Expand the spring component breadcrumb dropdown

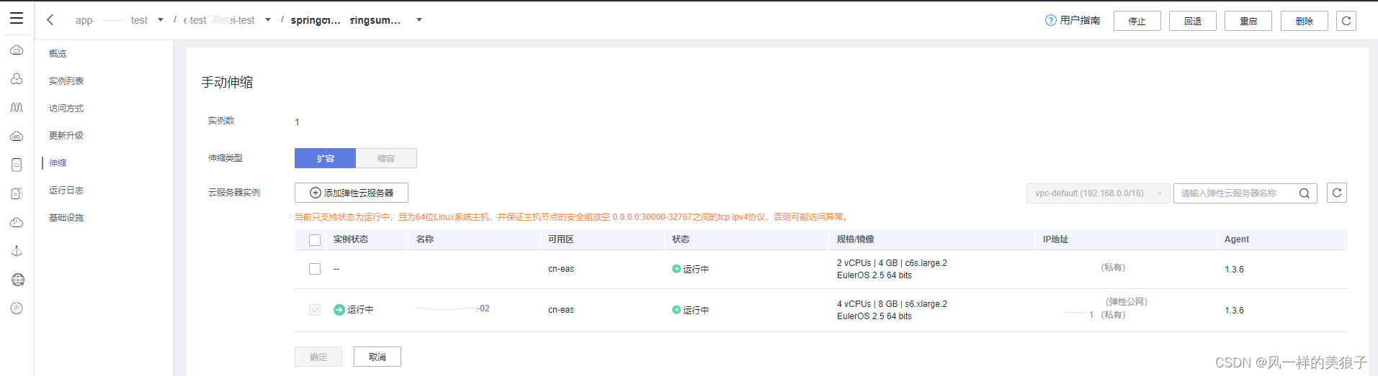tap(419, 20)
